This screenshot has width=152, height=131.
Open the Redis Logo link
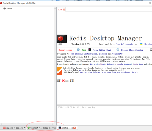coord(138,64)
